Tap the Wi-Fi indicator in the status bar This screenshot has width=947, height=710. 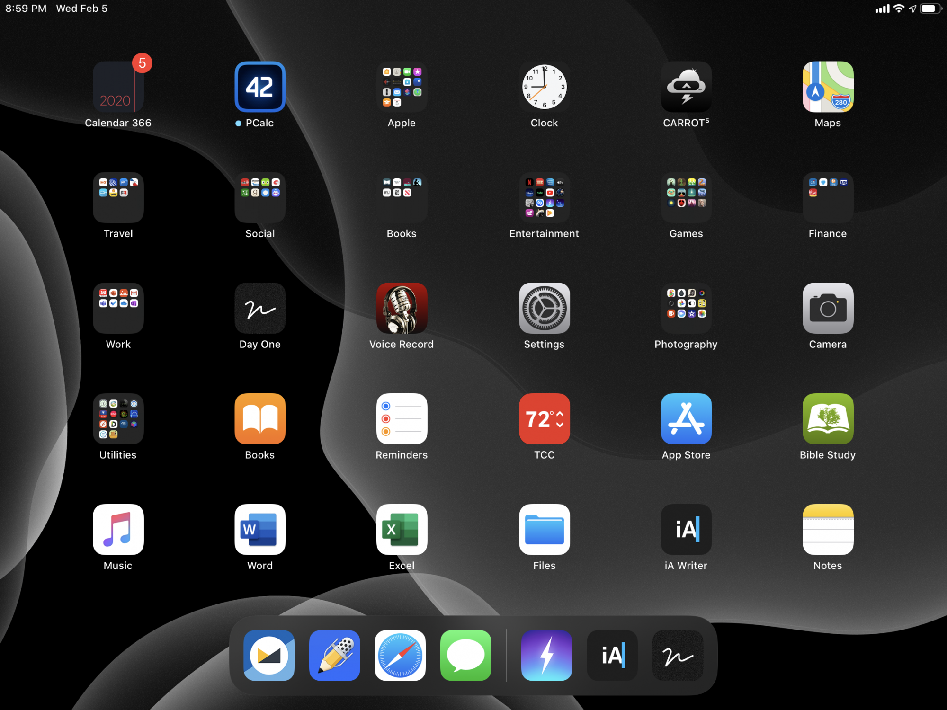pos(899,9)
